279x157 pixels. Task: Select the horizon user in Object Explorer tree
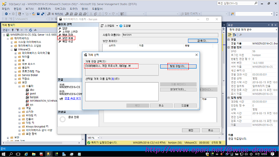pos(34,97)
